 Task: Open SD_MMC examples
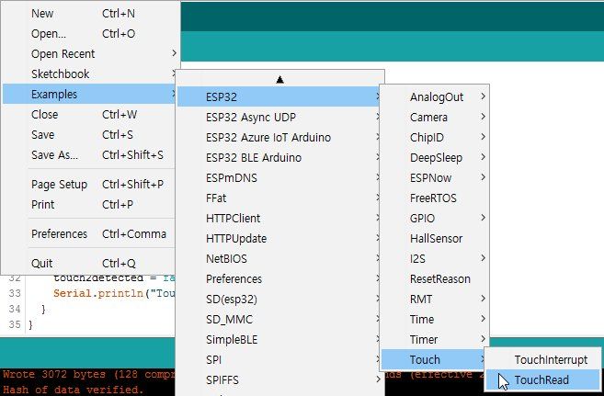[x=279, y=320]
